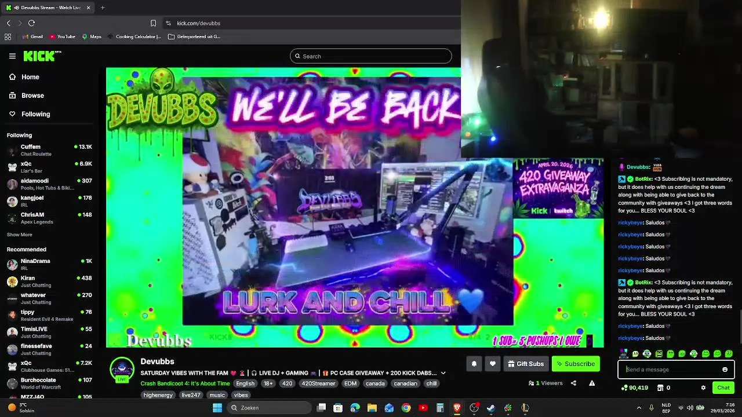This screenshot has width=742, height=417.
Task: Click the Gift Subs button
Action: 526,364
